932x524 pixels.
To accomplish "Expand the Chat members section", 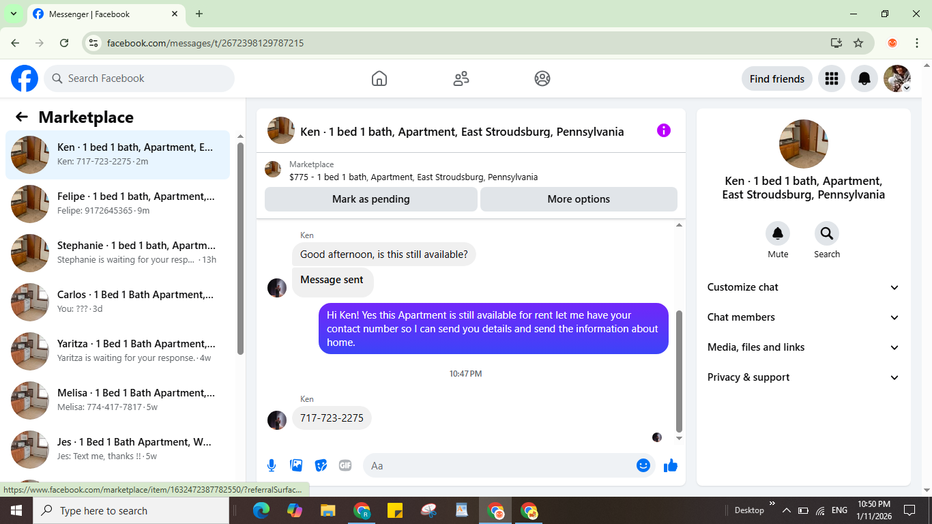I will (x=804, y=317).
